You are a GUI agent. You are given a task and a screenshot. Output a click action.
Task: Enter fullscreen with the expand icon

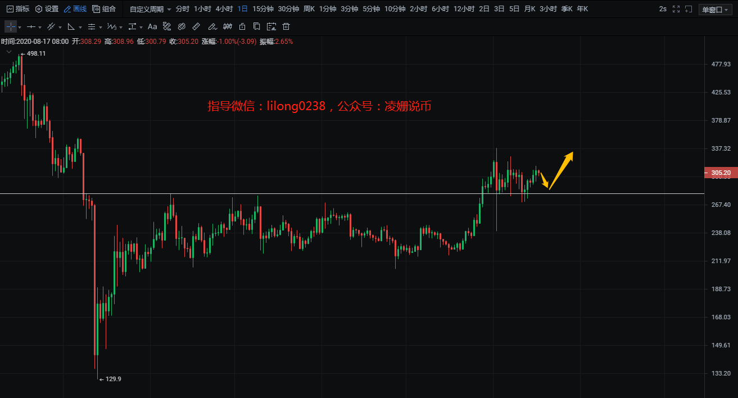pos(676,9)
